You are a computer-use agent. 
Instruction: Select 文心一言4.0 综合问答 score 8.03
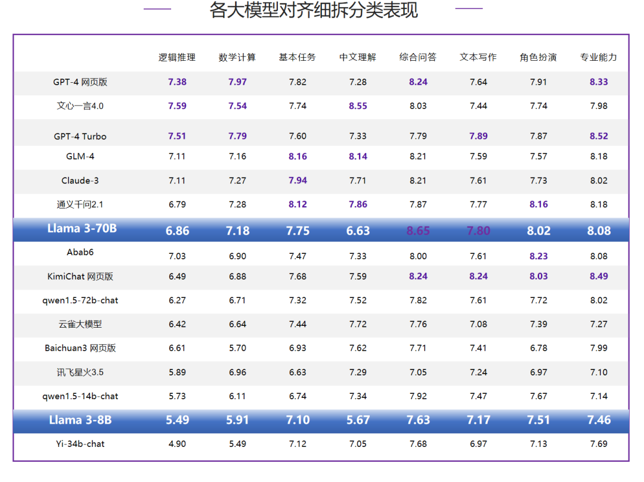pyautogui.click(x=418, y=106)
